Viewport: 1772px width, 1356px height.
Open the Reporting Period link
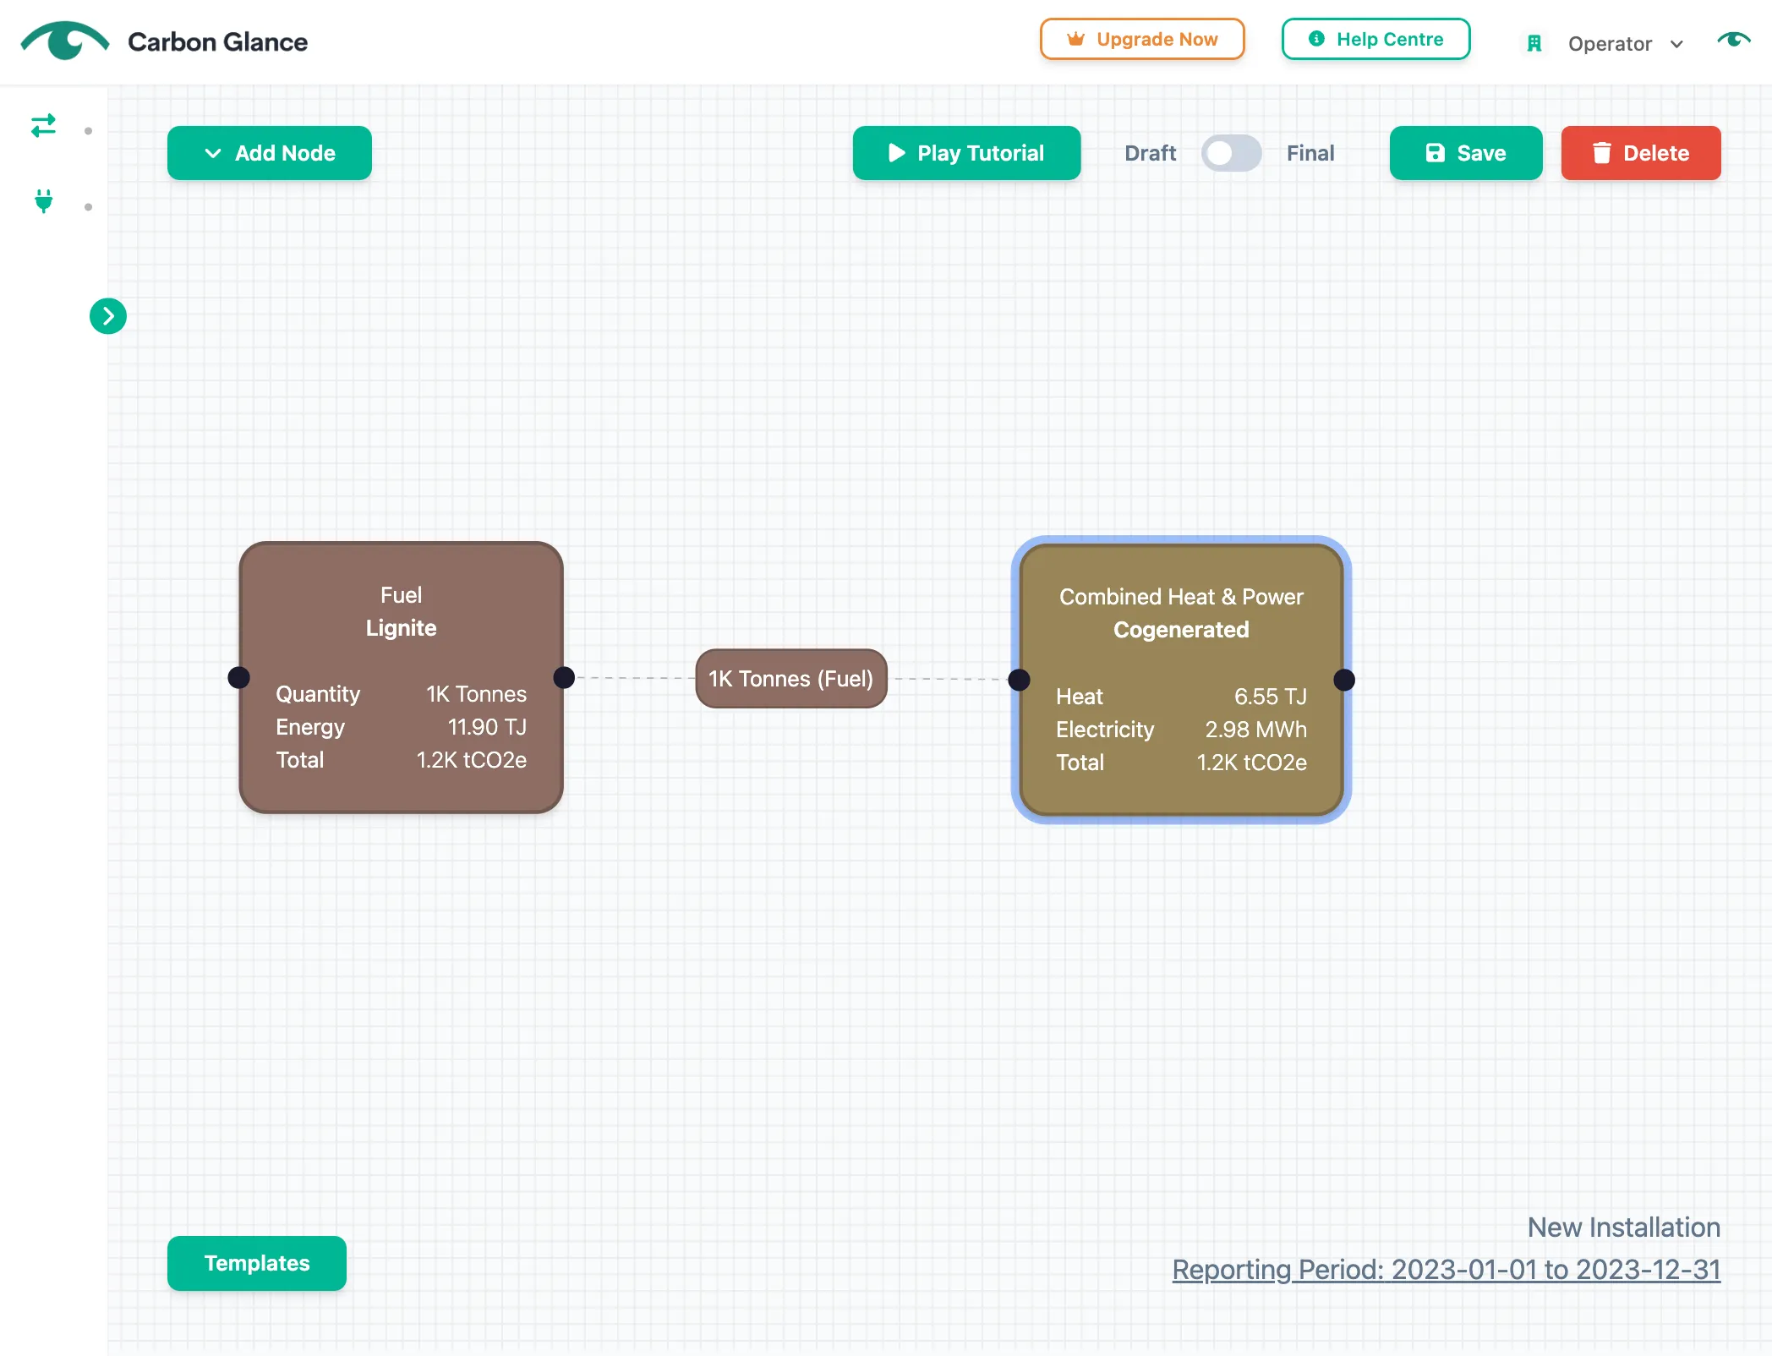1446,1269
